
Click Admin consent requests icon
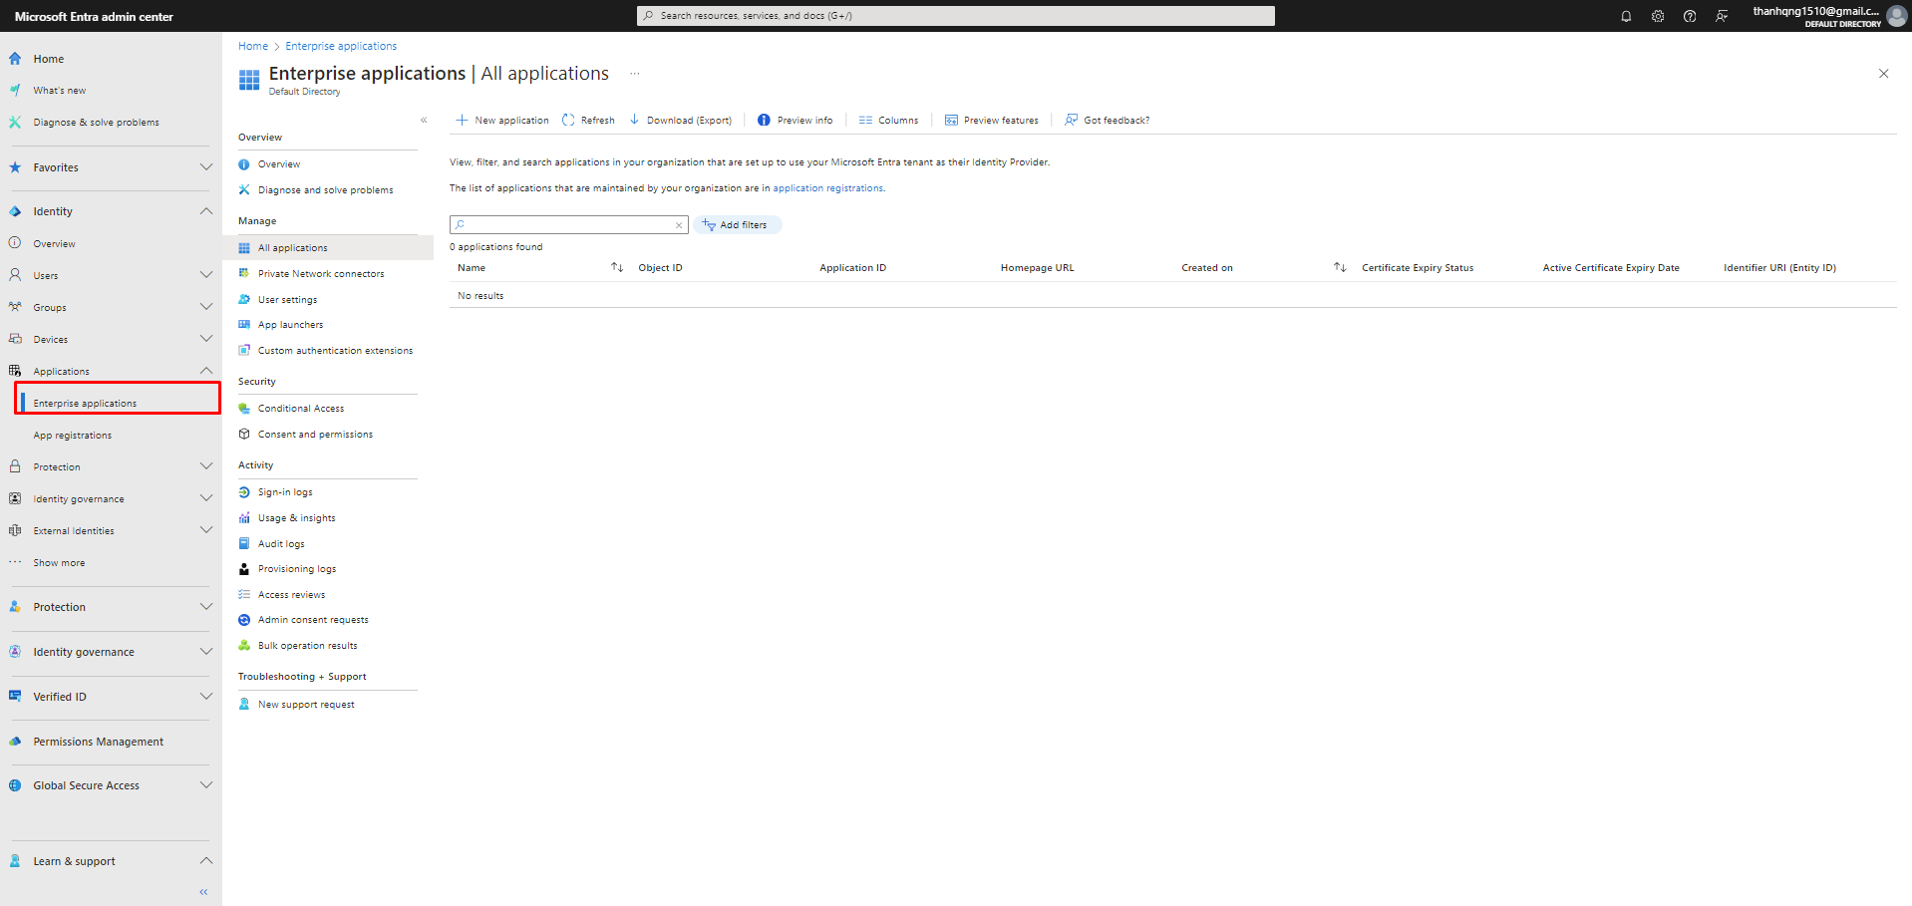click(x=244, y=620)
